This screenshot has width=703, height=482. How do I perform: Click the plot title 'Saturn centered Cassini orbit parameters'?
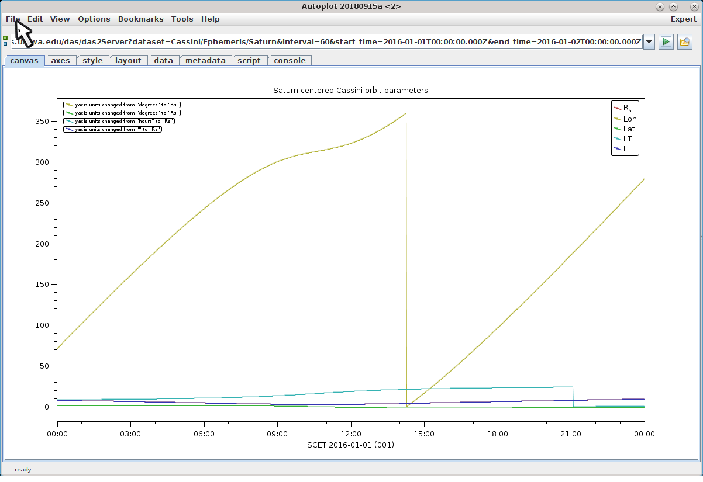point(350,91)
